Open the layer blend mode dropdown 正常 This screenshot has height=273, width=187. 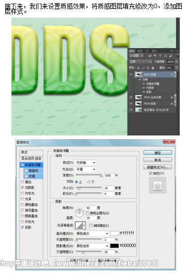click(x=140, y=62)
